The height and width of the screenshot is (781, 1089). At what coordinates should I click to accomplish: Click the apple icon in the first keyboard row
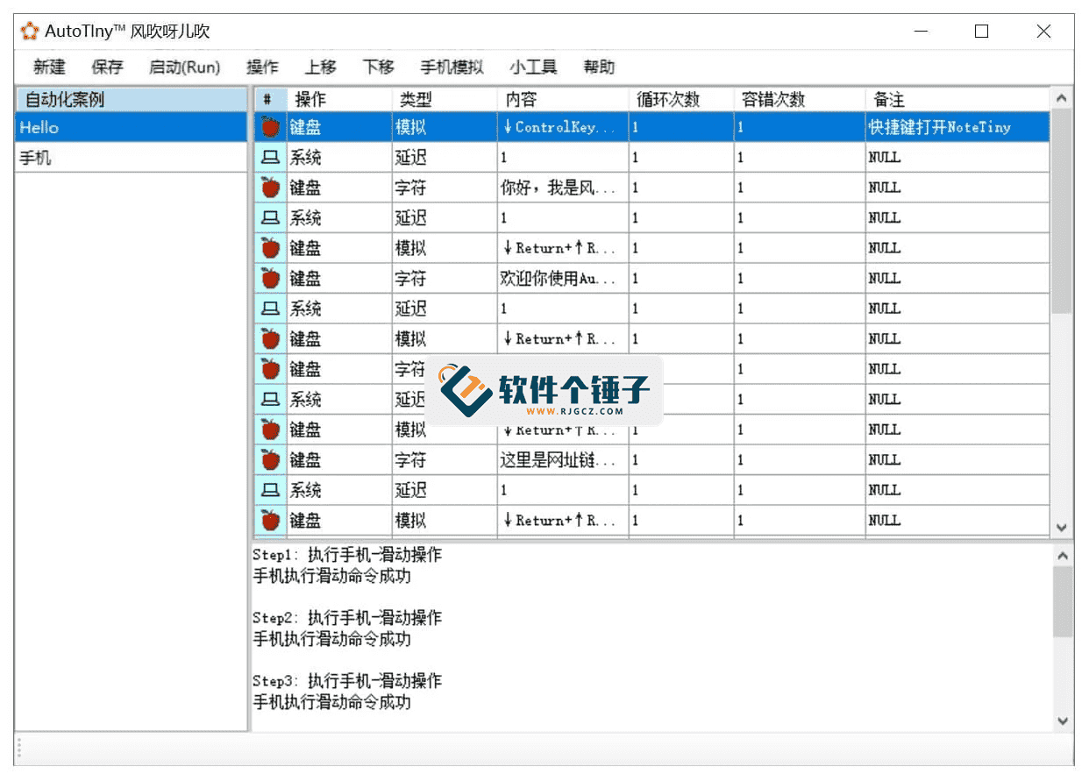pyautogui.click(x=270, y=127)
